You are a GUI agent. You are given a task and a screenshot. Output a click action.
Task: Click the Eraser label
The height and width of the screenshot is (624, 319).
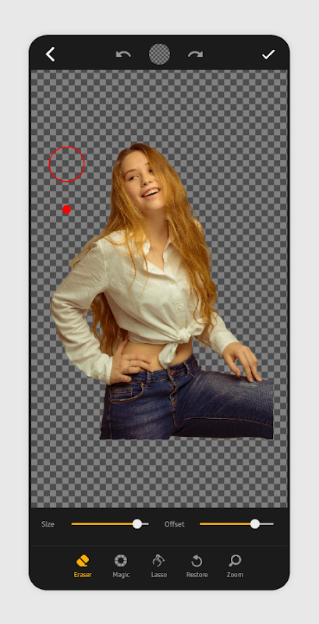tap(83, 575)
